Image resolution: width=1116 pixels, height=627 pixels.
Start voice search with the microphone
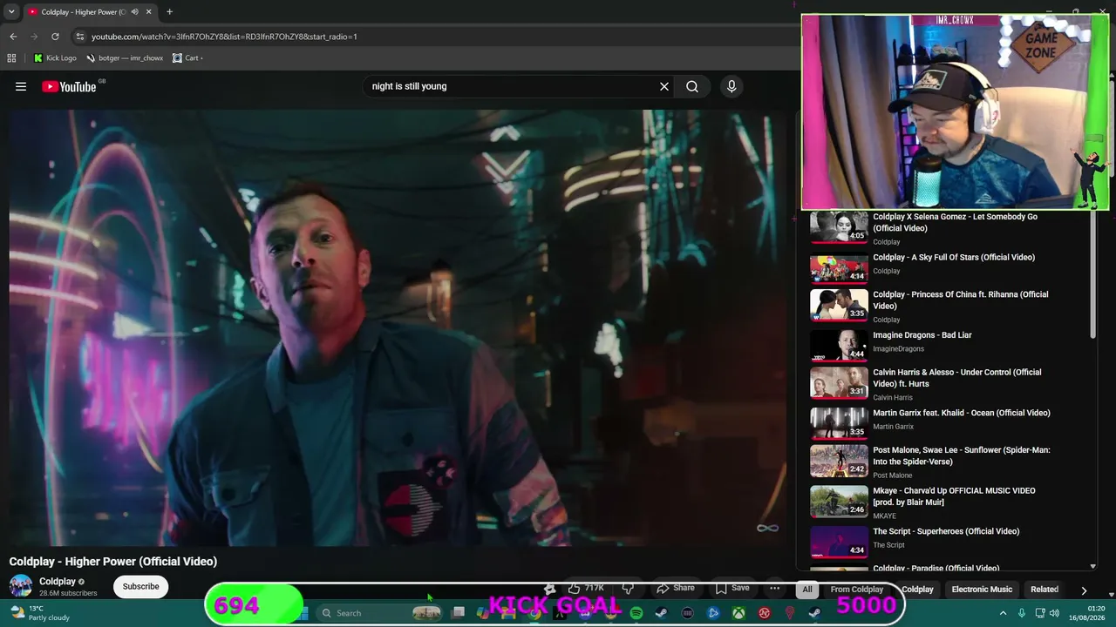click(732, 86)
